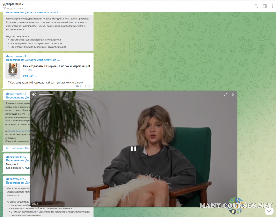This screenshot has width=276, height=217.
Task: Close the floating video player
Action: click(x=233, y=95)
